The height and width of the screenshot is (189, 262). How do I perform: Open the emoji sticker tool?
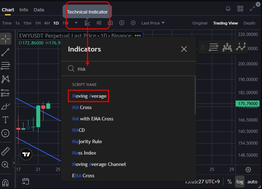pyautogui.click(x=5, y=133)
